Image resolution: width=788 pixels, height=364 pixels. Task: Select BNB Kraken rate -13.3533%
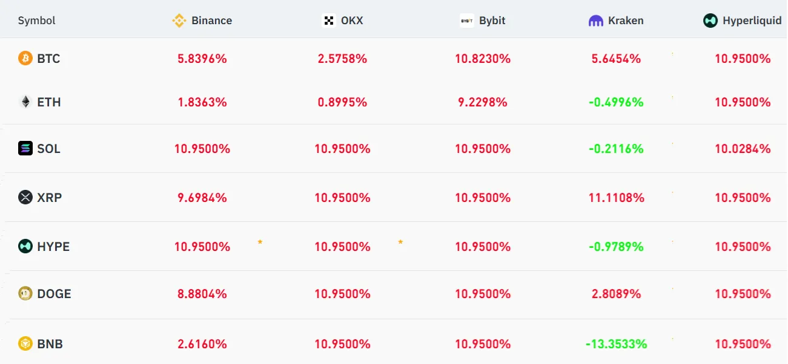[616, 344]
